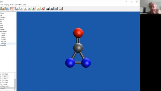Click the Minimize Energy wand icon

pos(38,9)
